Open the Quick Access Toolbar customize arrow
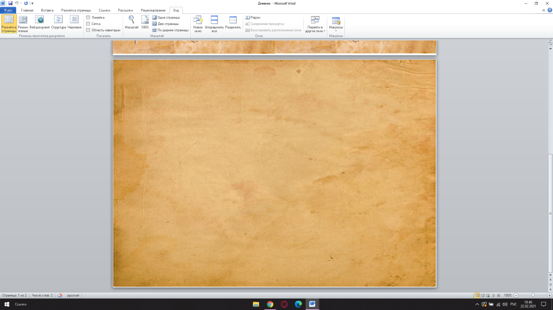The height and width of the screenshot is (310, 553). point(32,3)
